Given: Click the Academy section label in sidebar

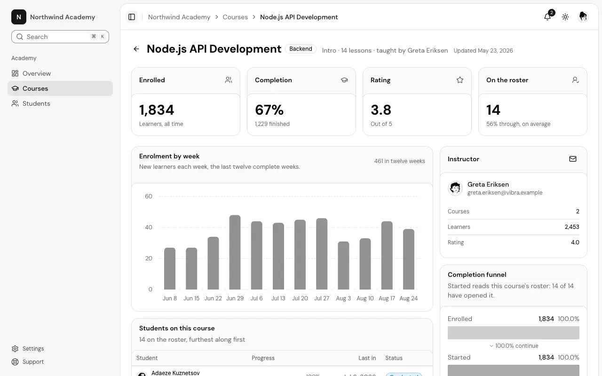Looking at the screenshot, I should coord(24,58).
